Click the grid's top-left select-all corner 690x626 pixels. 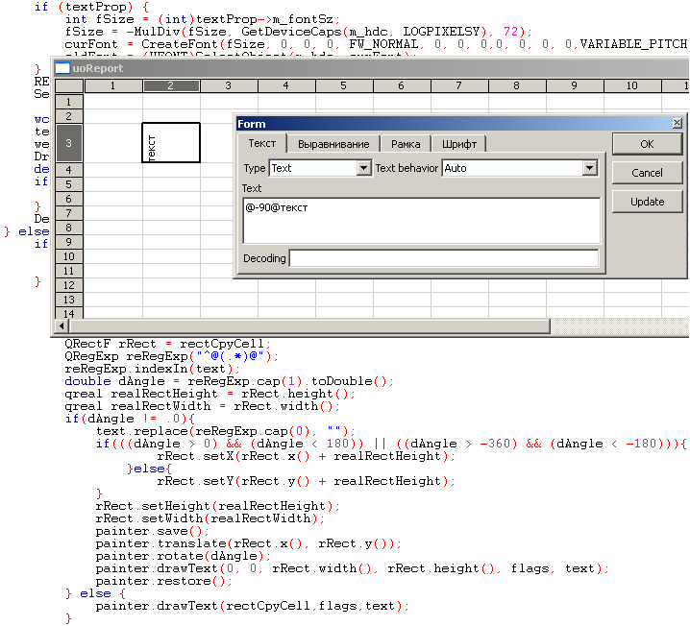(x=69, y=86)
